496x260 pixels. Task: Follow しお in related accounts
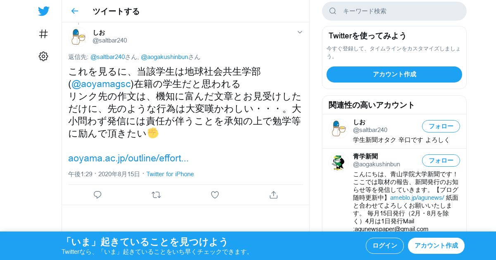tap(441, 126)
